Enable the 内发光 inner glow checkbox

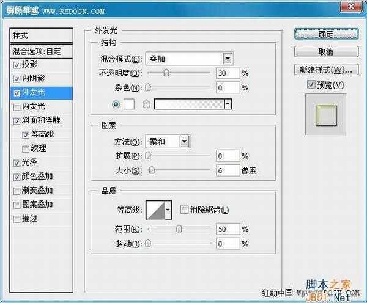pos(16,107)
